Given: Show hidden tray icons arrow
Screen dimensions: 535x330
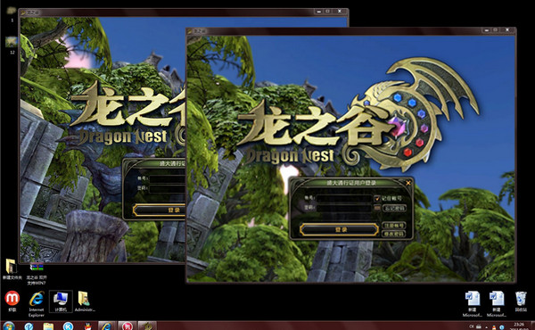Looking at the screenshot, I should [x=487, y=327].
